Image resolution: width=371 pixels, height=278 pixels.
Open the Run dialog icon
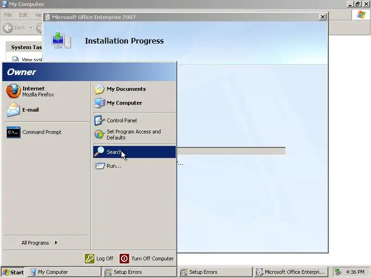coord(100,166)
